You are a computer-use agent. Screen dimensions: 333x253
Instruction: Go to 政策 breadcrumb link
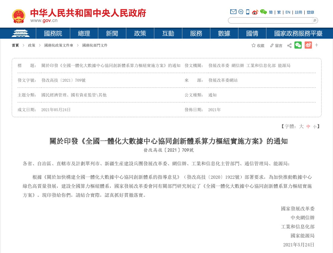[32, 45]
